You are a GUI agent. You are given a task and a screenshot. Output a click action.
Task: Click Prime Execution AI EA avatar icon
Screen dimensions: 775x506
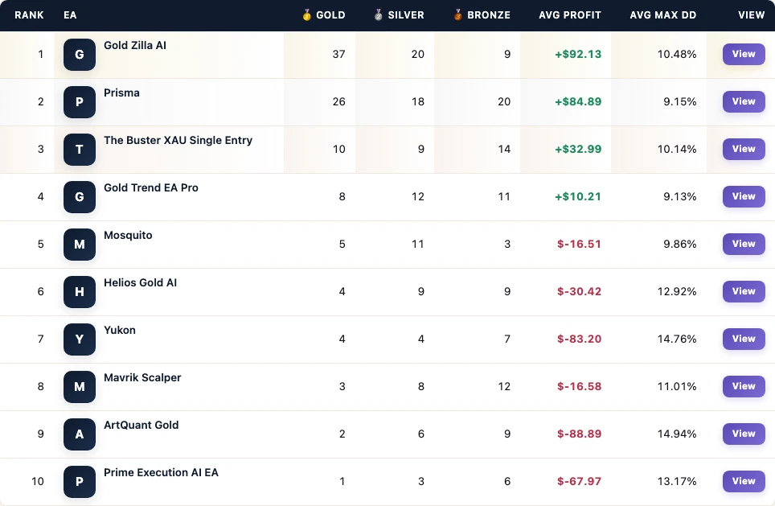pyautogui.click(x=79, y=482)
